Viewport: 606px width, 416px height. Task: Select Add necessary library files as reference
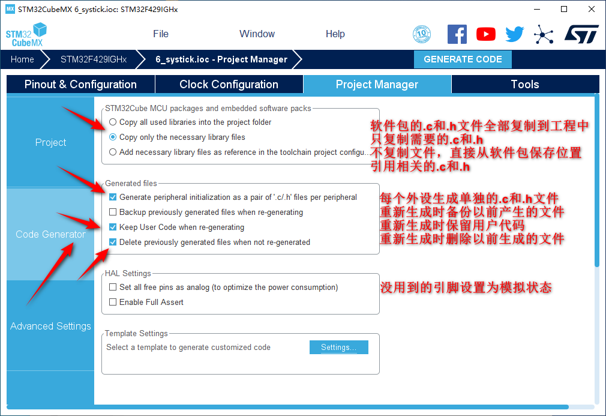click(x=113, y=152)
